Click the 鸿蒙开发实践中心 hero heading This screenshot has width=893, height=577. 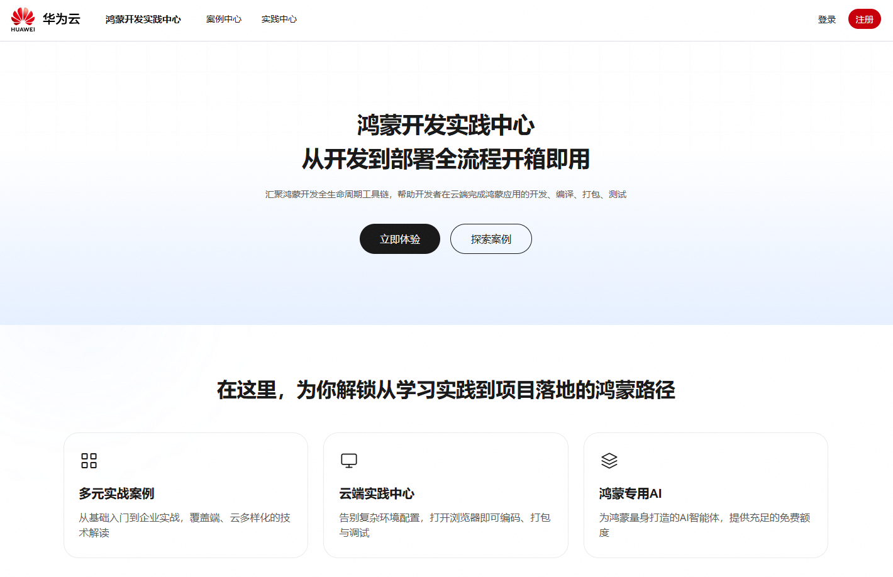(446, 125)
